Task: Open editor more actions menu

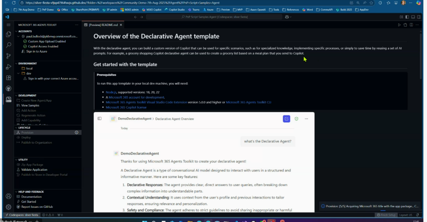Action: (417, 25)
